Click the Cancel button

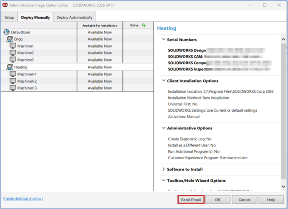pyautogui.click(x=244, y=199)
